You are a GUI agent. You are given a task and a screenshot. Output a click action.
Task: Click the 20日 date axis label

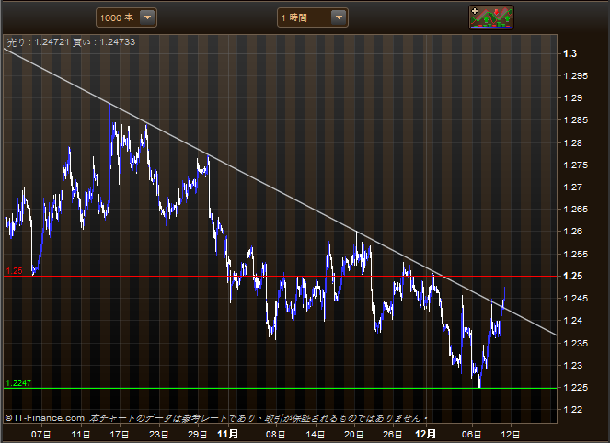pos(353,435)
